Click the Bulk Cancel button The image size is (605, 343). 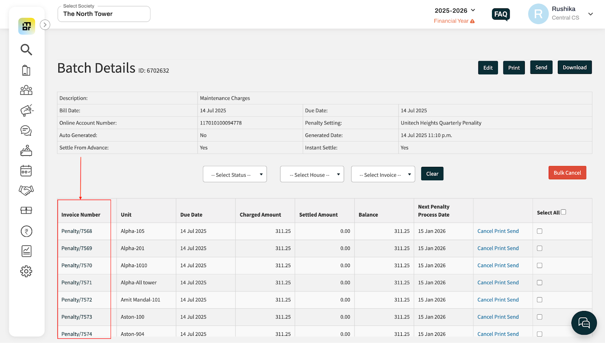click(567, 173)
